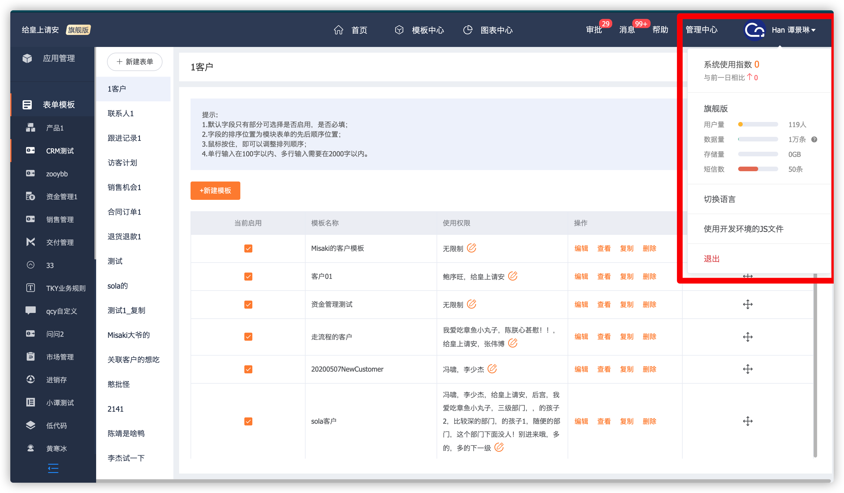
Task: Select 联系人1 in the form list
Action: 120,113
